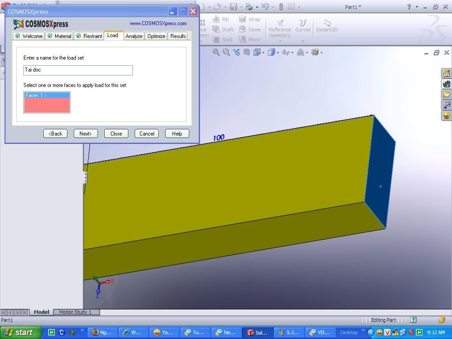
Task: Click the Appearances ball icon in side pane
Action: tap(446, 116)
